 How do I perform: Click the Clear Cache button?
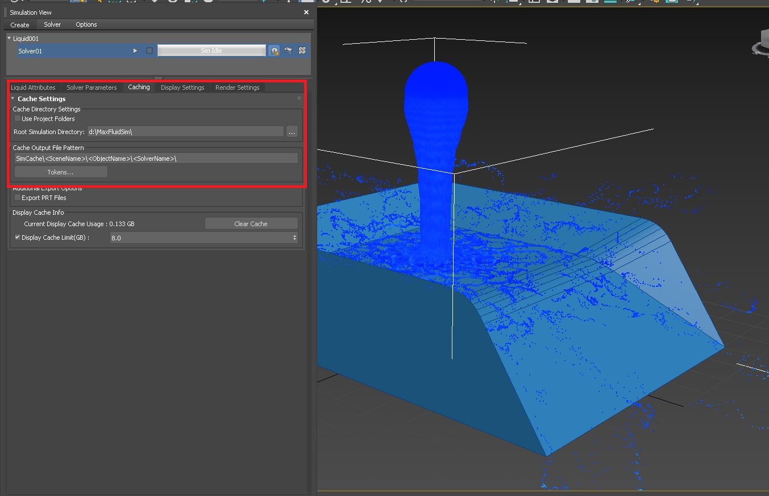251,223
